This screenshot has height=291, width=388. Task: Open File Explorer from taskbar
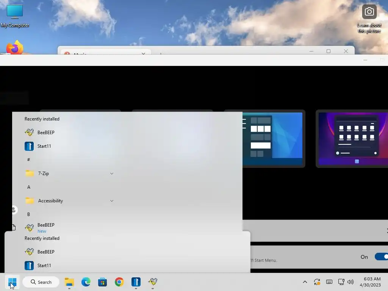click(69, 282)
